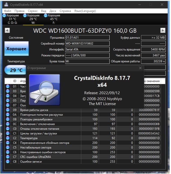
Task: Select the Ошибки записи row text
Action: pyautogui.click(x=31, y=162)
